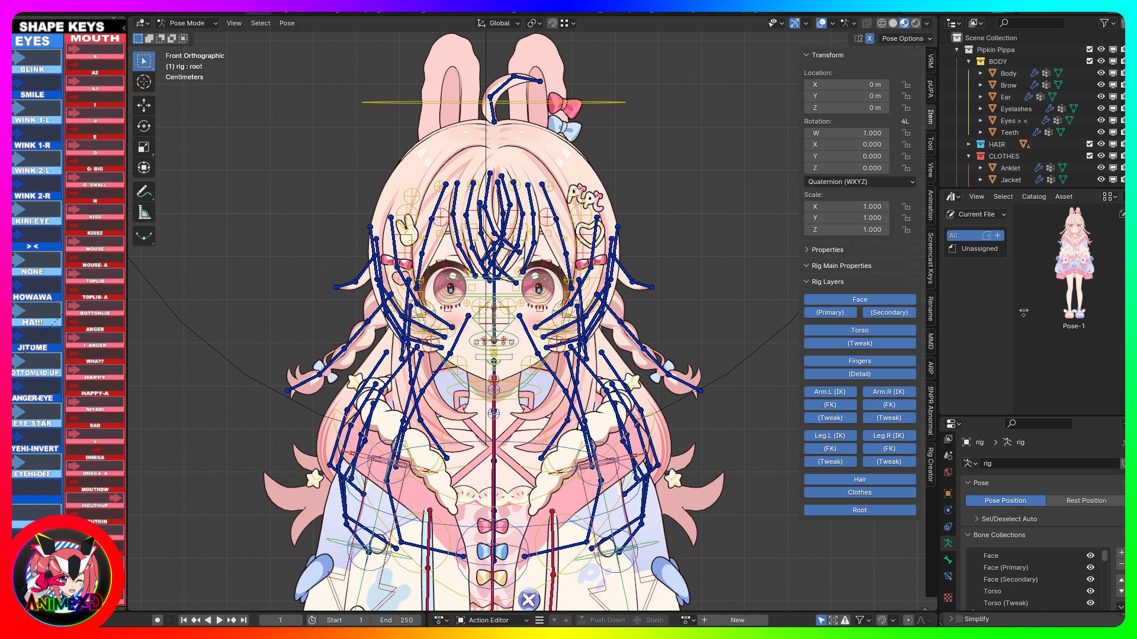Jump to the timeline end frame
This screenshot has width=1137, height=639.
click(x=243, y=620)
